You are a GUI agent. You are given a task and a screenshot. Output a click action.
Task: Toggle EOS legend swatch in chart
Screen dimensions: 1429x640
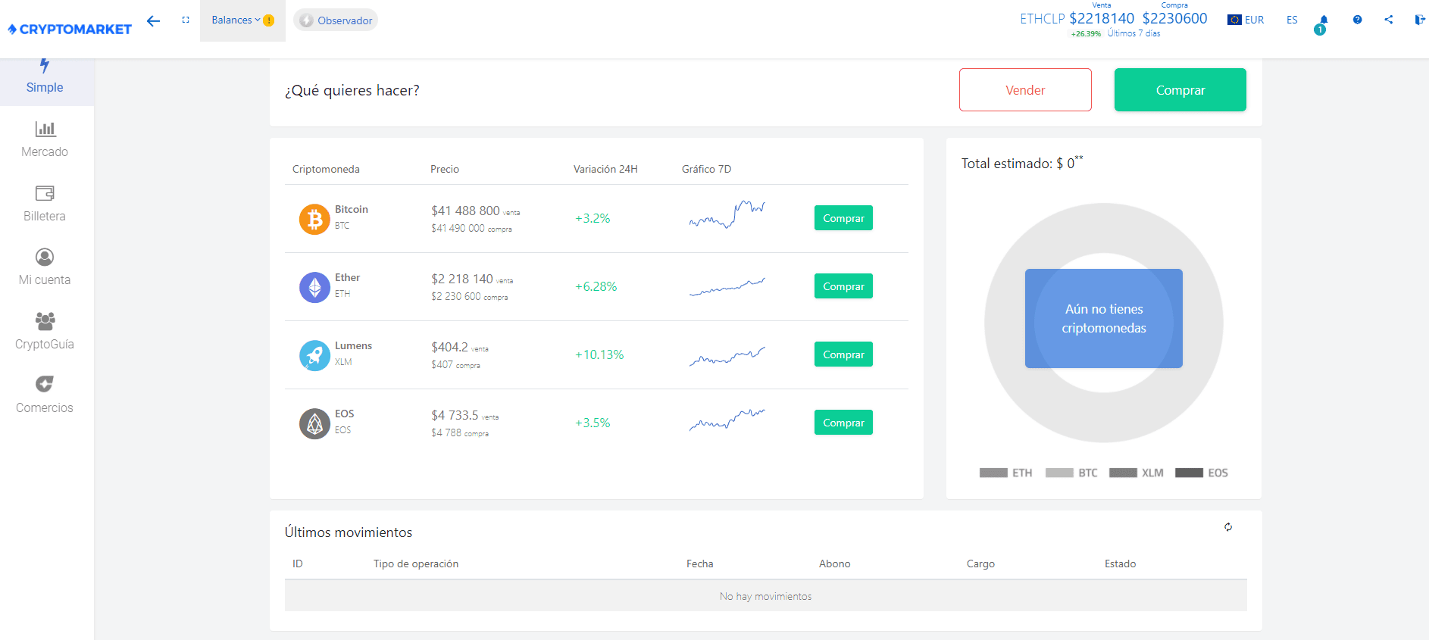pos(1189,473)
